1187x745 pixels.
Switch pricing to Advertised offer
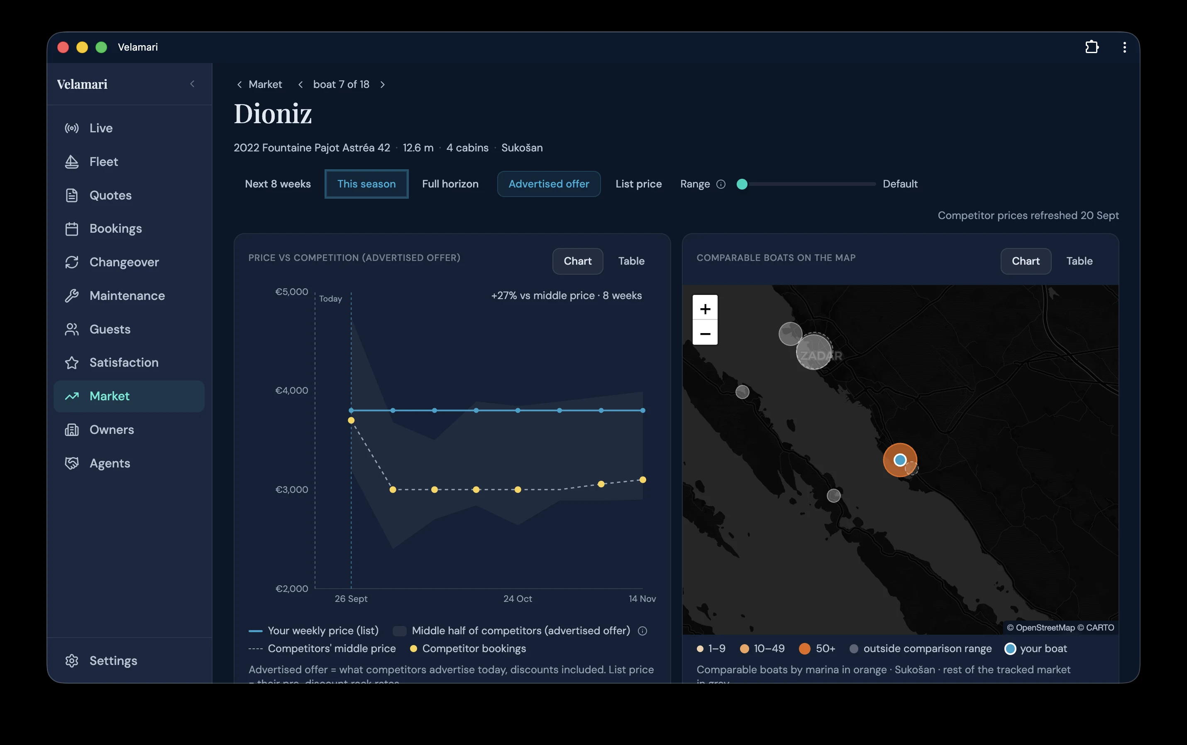(x=549, y=184)
